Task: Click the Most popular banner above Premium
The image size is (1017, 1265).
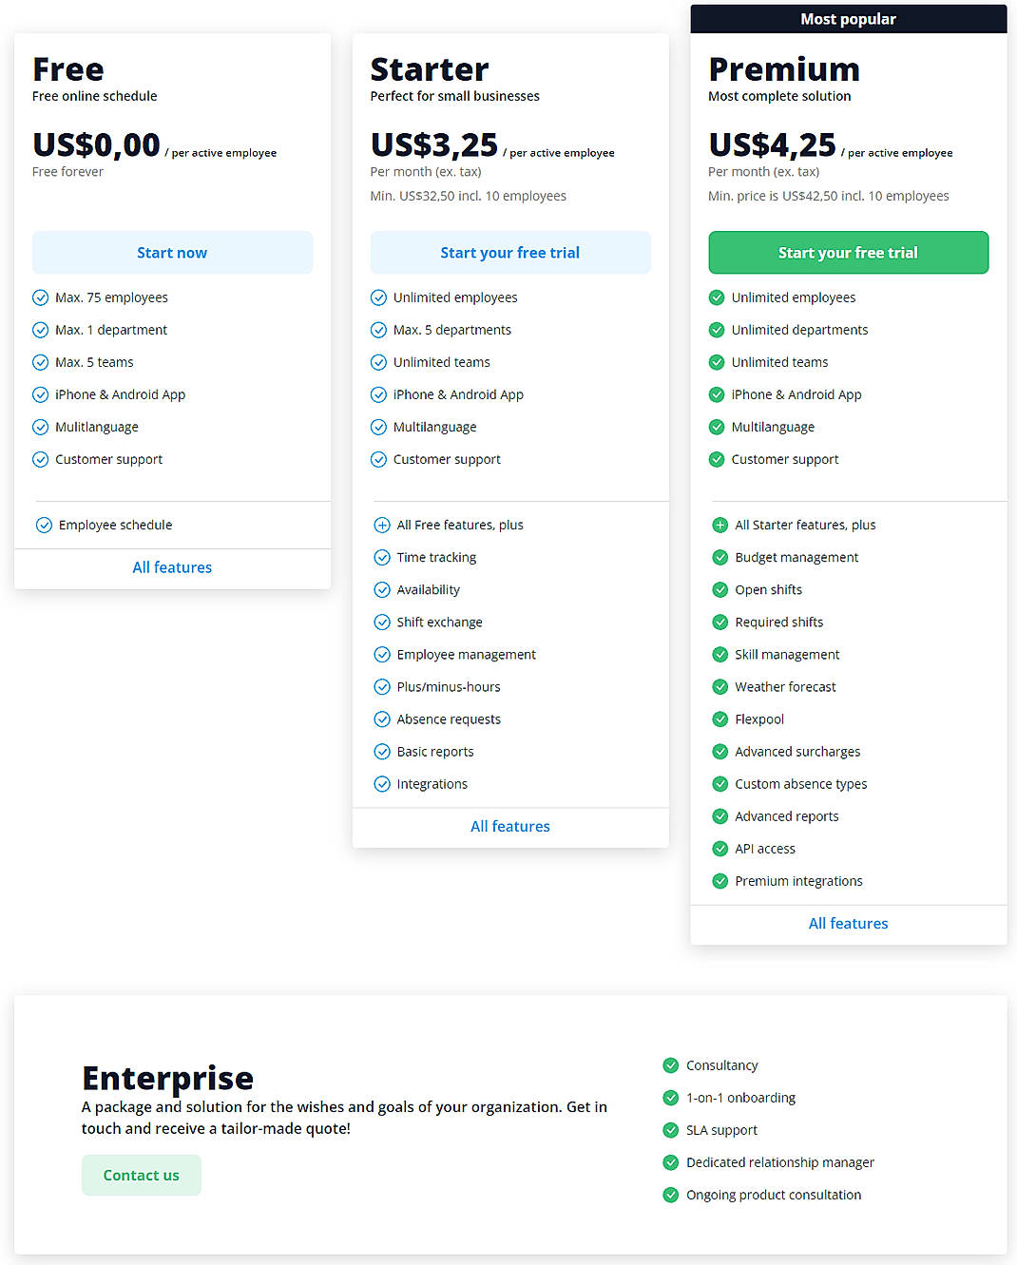Action: [848, 18]
